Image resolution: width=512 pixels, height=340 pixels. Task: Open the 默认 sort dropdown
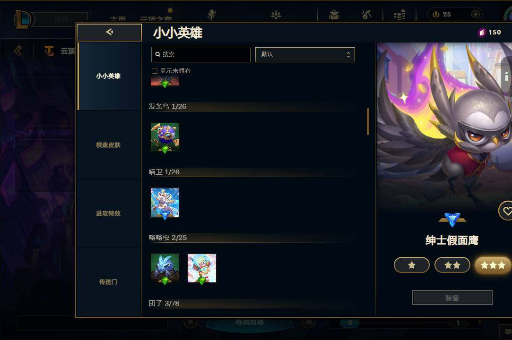305,54
